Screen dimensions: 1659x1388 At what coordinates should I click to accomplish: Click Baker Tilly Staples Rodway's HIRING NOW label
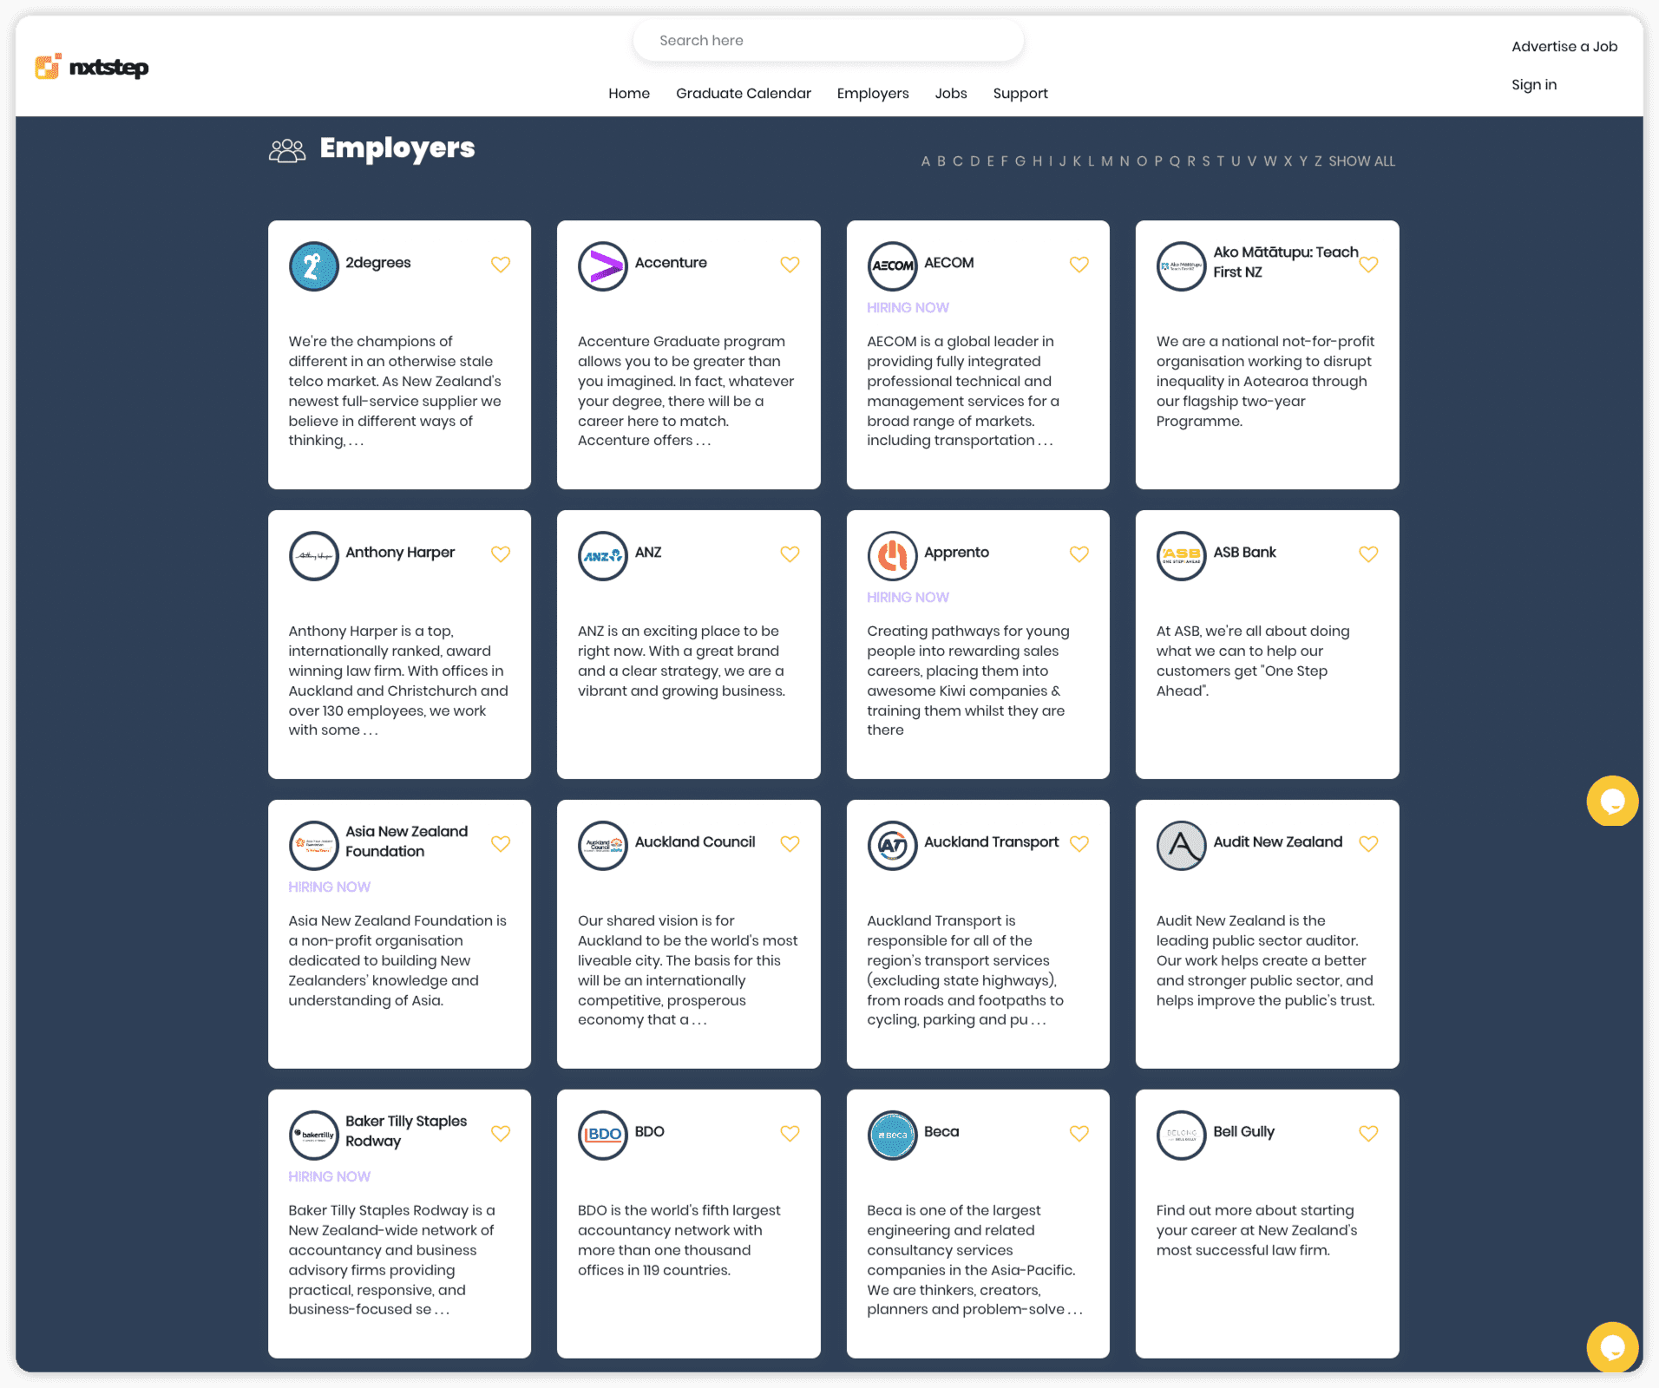[330, 1177]
